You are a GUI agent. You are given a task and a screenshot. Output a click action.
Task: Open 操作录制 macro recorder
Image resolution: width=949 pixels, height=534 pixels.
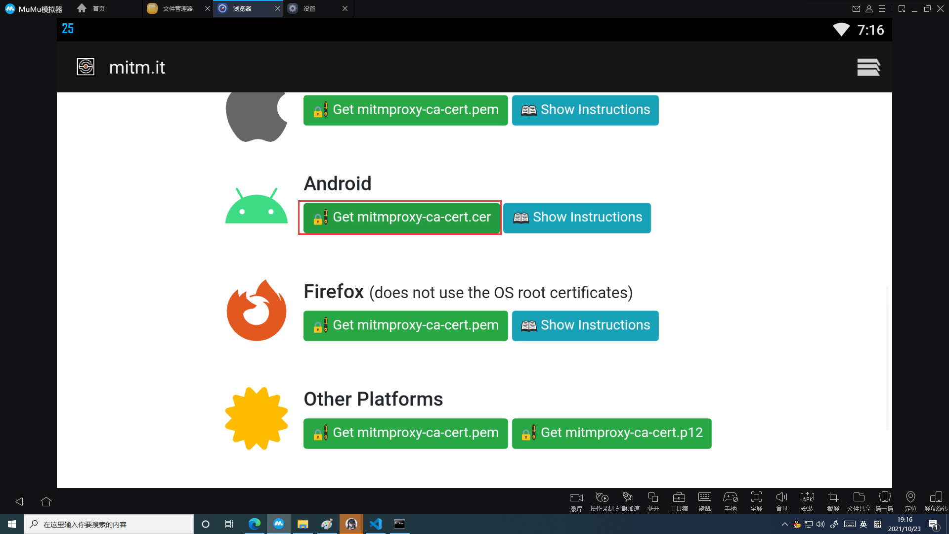pos(602,501)
